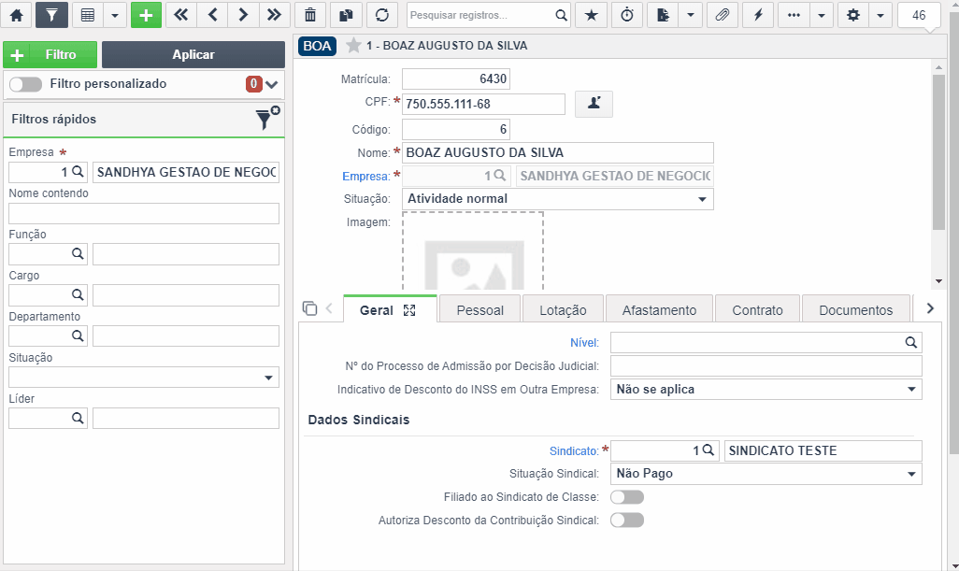Toggle Autoriza Desconto da Contribuição Sindical
The image size is (959, 571).
point(627,521)
